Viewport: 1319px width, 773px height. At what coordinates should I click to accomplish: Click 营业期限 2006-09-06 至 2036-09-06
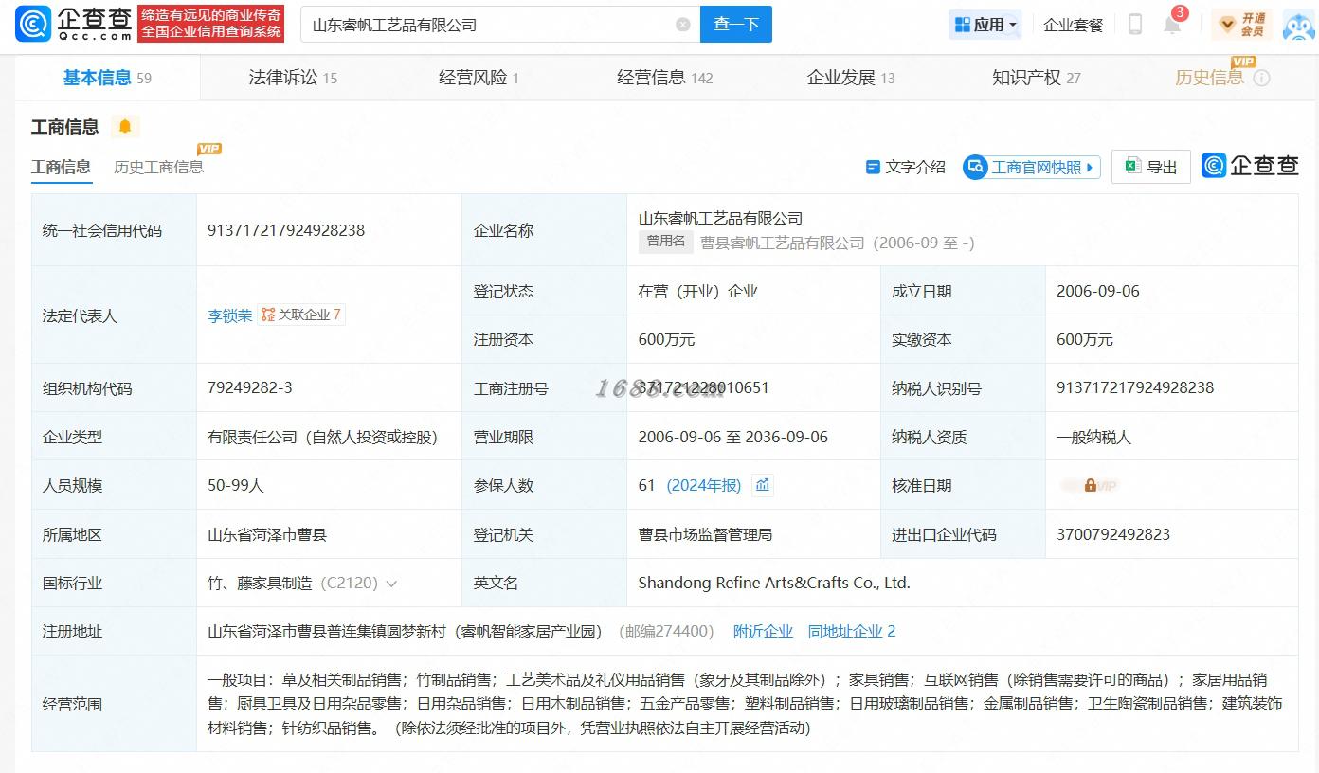coord(733,437)
